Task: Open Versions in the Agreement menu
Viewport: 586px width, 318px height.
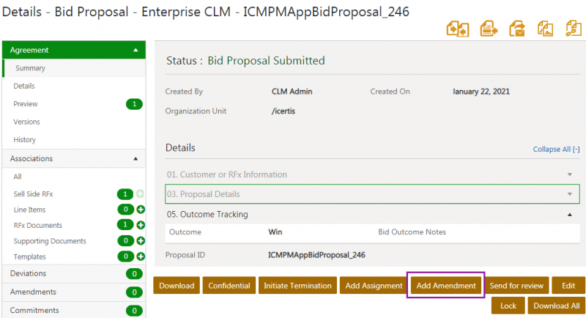Action: [x=26, y=122]
